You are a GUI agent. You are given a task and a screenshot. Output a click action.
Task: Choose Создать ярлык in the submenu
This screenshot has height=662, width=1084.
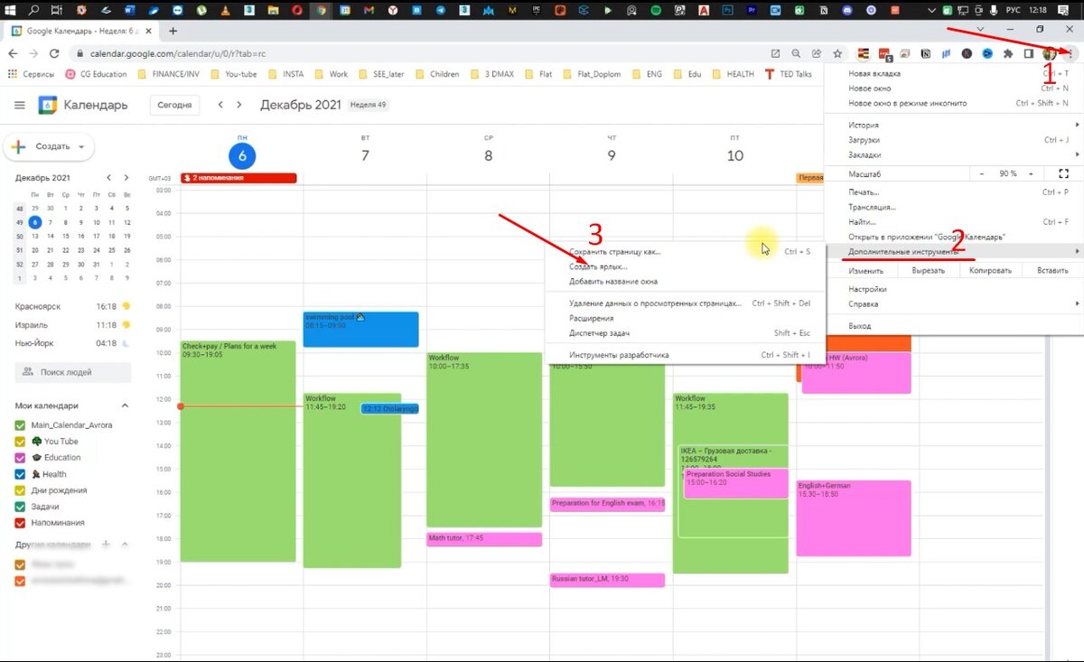coord(685,266)
